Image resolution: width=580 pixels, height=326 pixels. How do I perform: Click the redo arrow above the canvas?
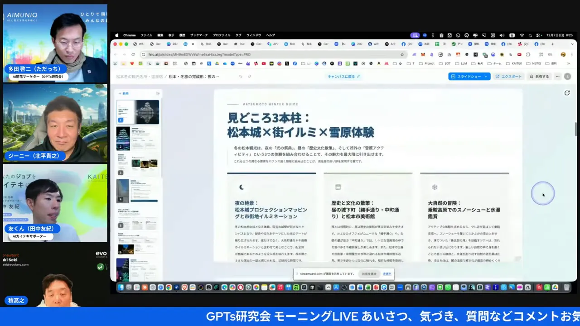(249, 77)
